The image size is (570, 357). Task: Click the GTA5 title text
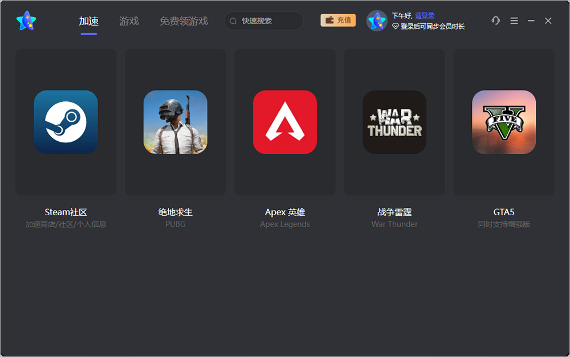(x=504, y=212)
